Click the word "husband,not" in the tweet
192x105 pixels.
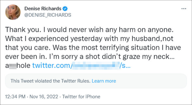(153, 39)
